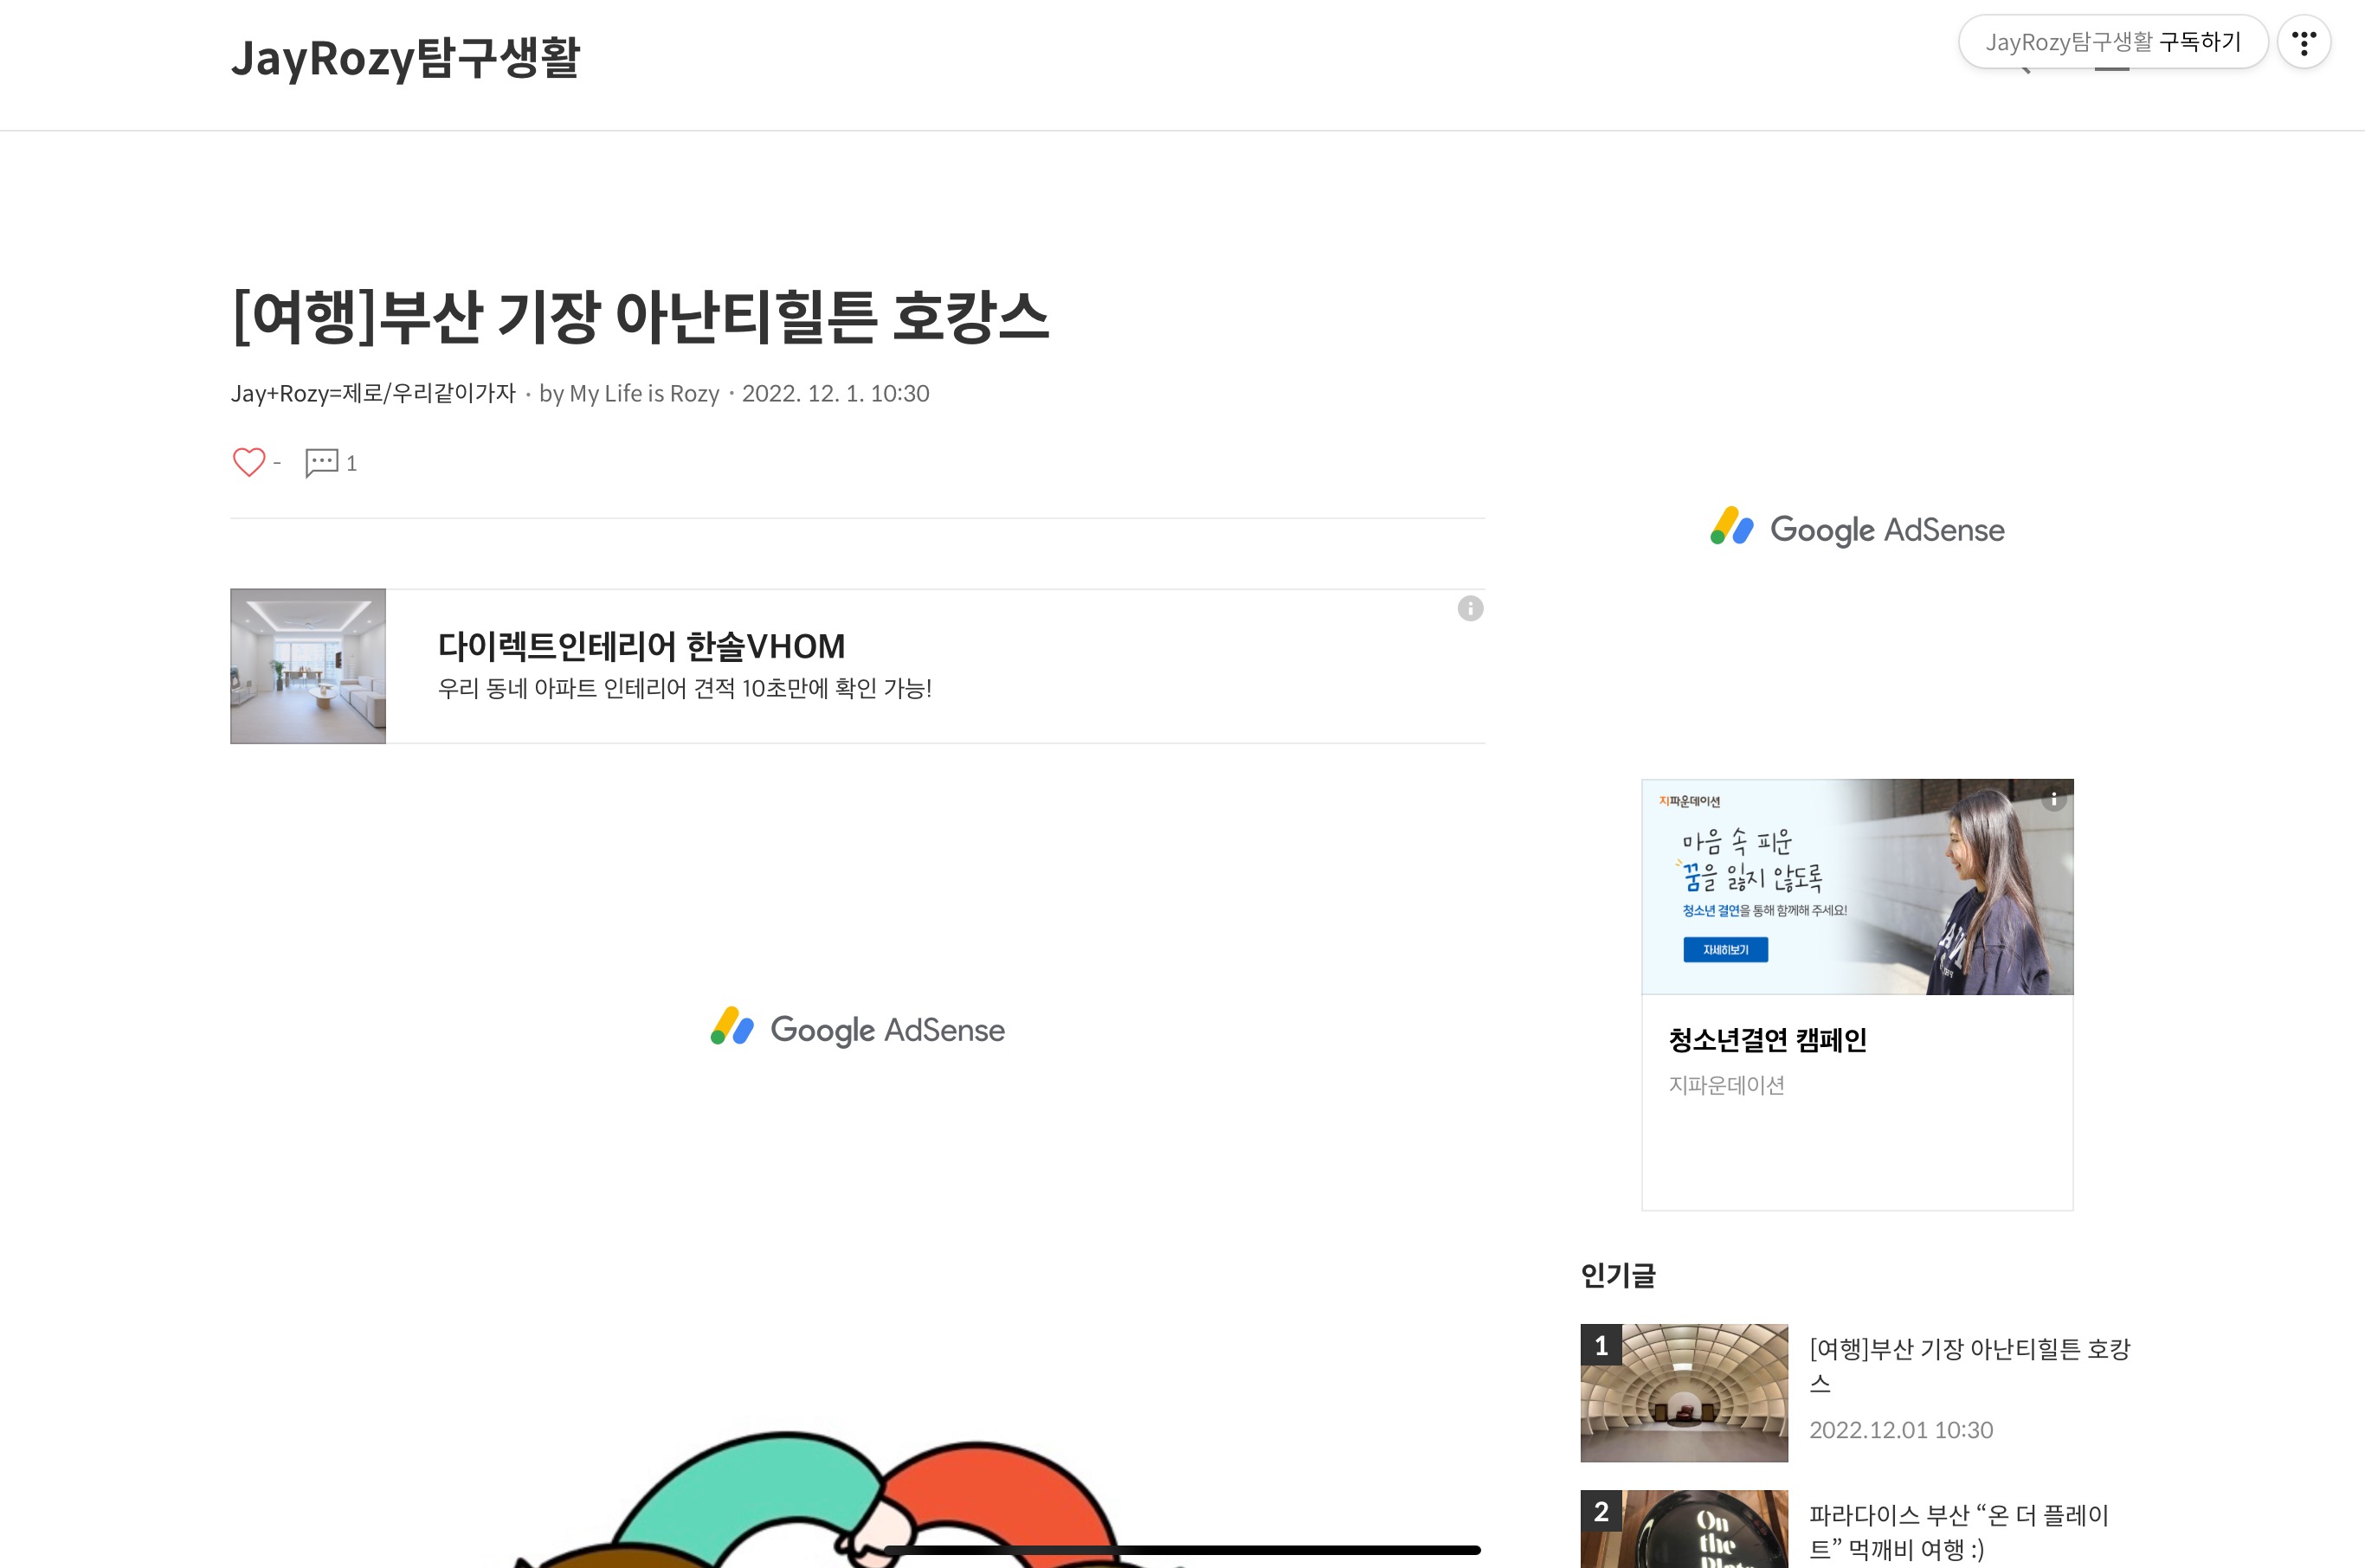Viewport: 2365px width, 1568px height.
Task: Click the article heading [여행]부산 기장 아난티힐튼 호캉스
Action: (x=641, y=316)
